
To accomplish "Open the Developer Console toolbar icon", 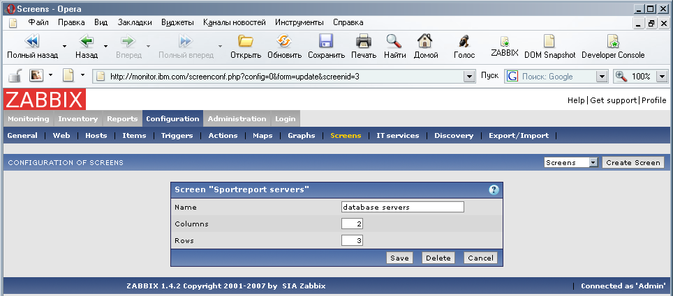I will point(612,41).
